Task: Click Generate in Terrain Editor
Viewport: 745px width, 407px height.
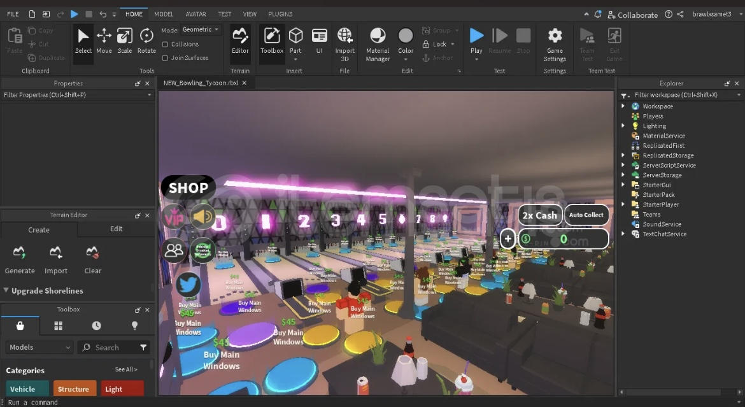Action: coord(20,260)
